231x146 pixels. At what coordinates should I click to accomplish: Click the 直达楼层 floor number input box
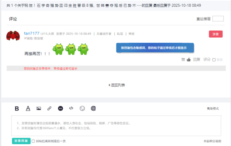[x=218, y=19]
